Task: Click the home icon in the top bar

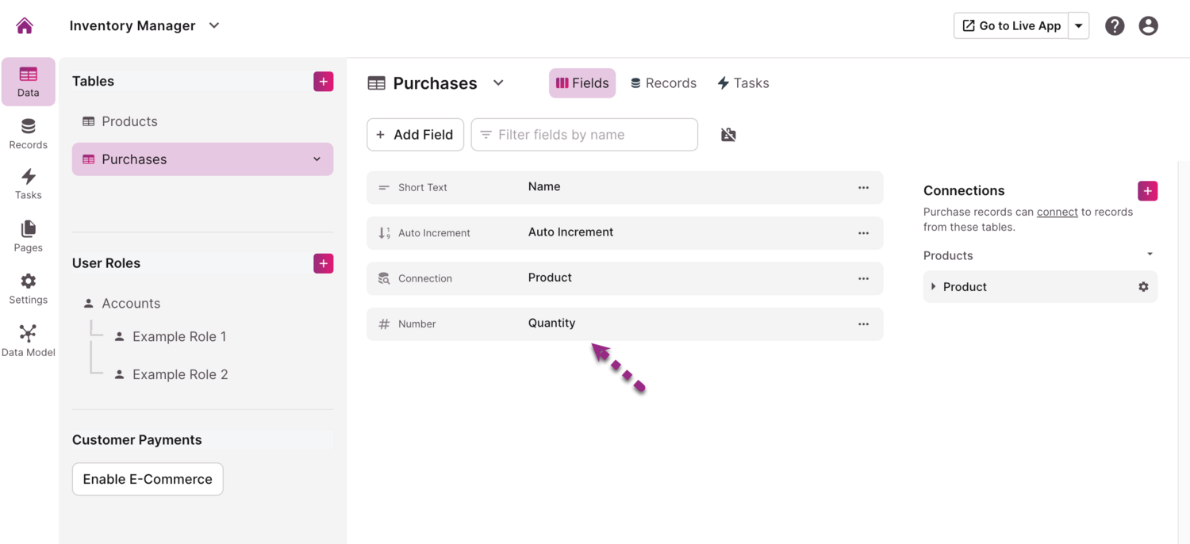Action: click(25, 25)
